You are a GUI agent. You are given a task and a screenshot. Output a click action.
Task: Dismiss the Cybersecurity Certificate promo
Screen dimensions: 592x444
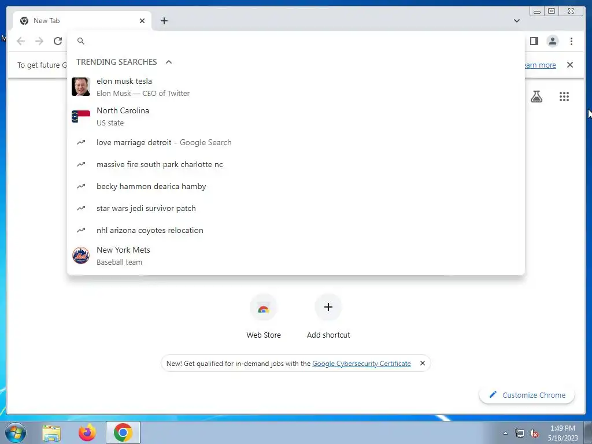[x=423, y=363]
